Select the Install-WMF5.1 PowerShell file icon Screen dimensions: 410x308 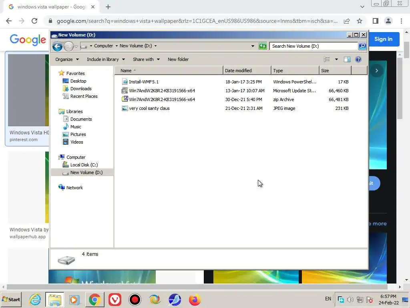pos(125,82)
